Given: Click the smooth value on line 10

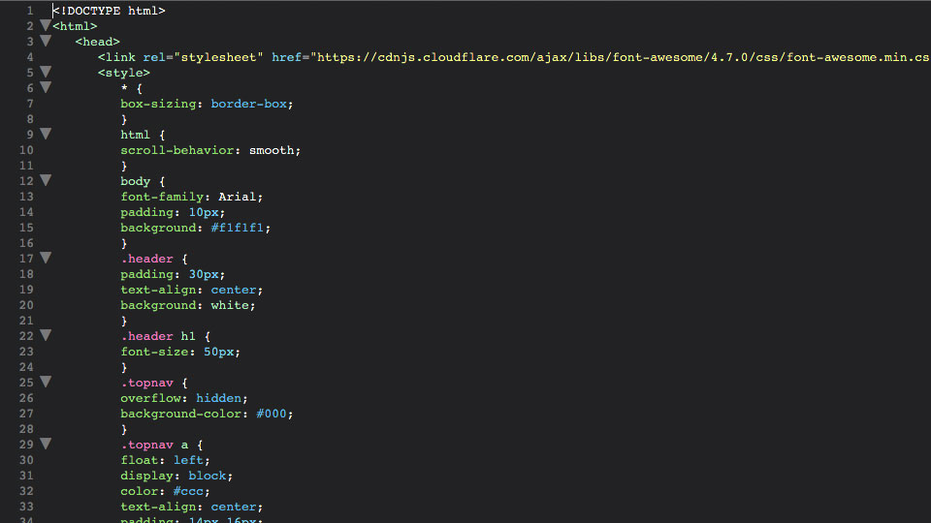Looking at the screenshot, I should 272,150.
